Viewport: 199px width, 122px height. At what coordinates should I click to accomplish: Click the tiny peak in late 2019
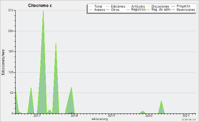pyautogui.click(x=143, y=111)
